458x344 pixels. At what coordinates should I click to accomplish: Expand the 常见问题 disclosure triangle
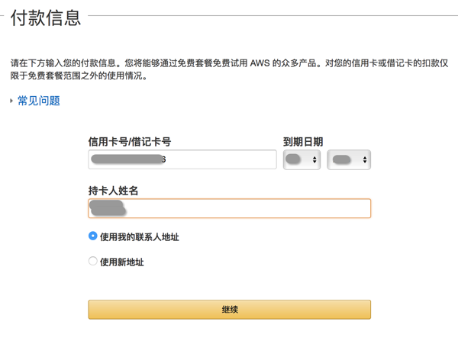(x=11, y=101)
